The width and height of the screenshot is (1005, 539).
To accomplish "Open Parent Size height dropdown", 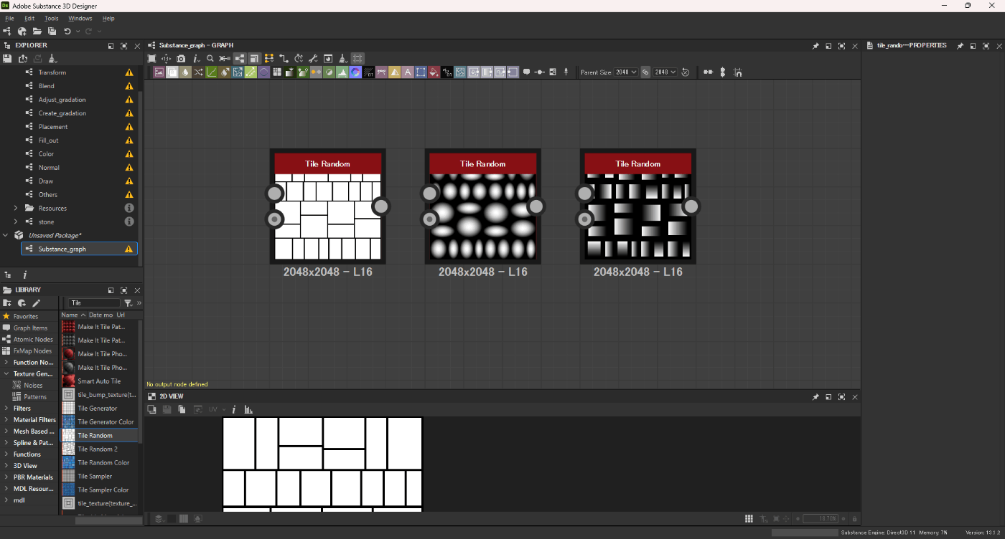I will click(665, 72).
